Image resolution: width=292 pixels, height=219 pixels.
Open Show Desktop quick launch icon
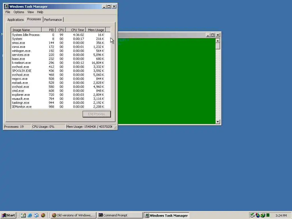click(x=23, y=215)
